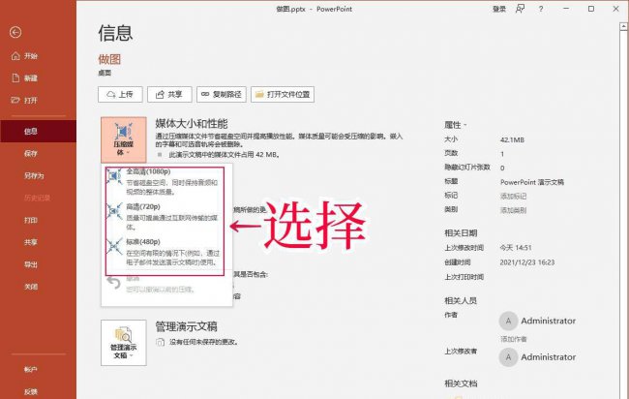Open help with the question mark icon
The height and width of the screenshot is (399, 629).
coord(541,9)
